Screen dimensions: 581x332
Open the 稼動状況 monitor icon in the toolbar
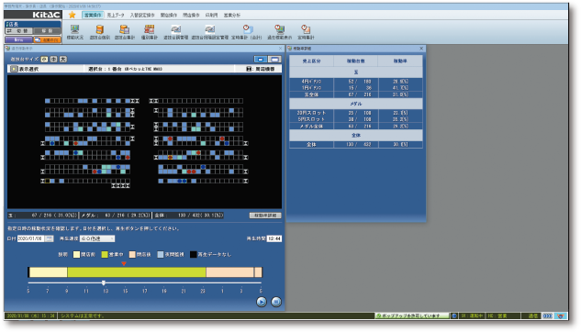(75, 32)
